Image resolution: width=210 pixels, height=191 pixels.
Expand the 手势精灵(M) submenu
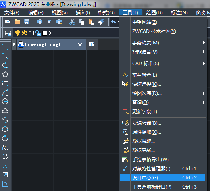(163, 43)
